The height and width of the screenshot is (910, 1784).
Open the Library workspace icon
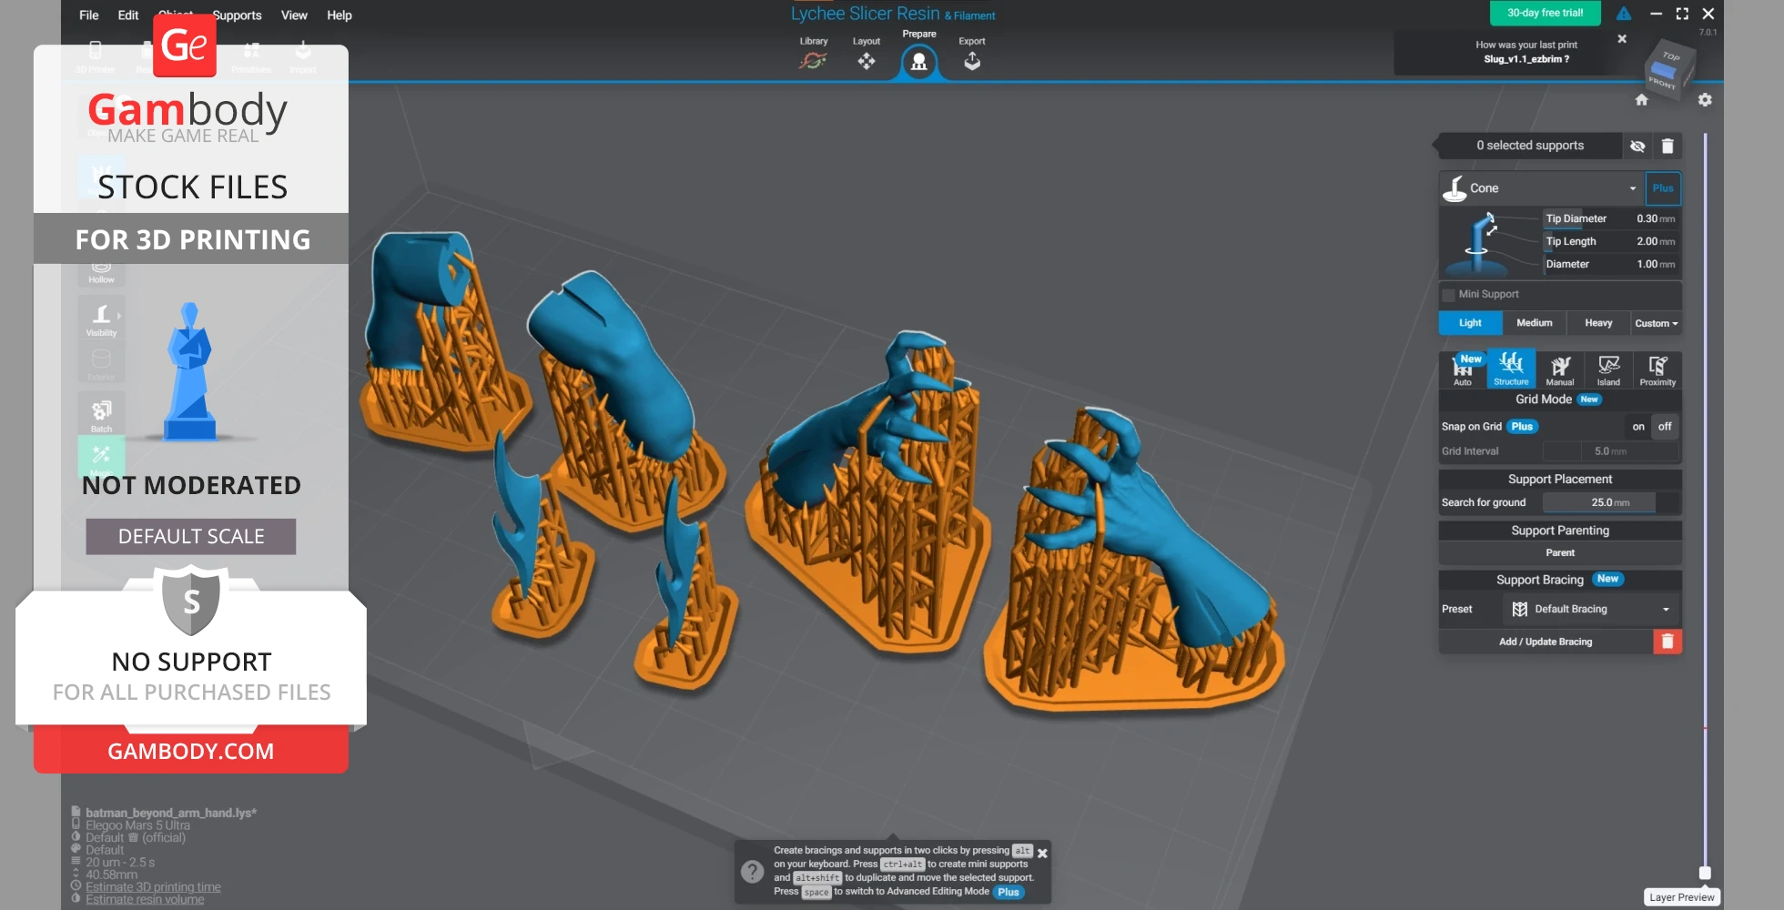[x=813, y=60]
